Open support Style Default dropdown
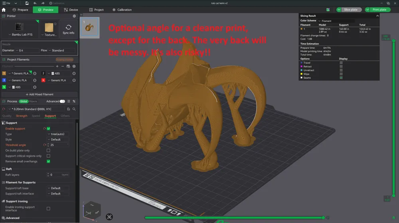Image resolution: width=399 pixels, height=223 pixels. coord(58,139)
